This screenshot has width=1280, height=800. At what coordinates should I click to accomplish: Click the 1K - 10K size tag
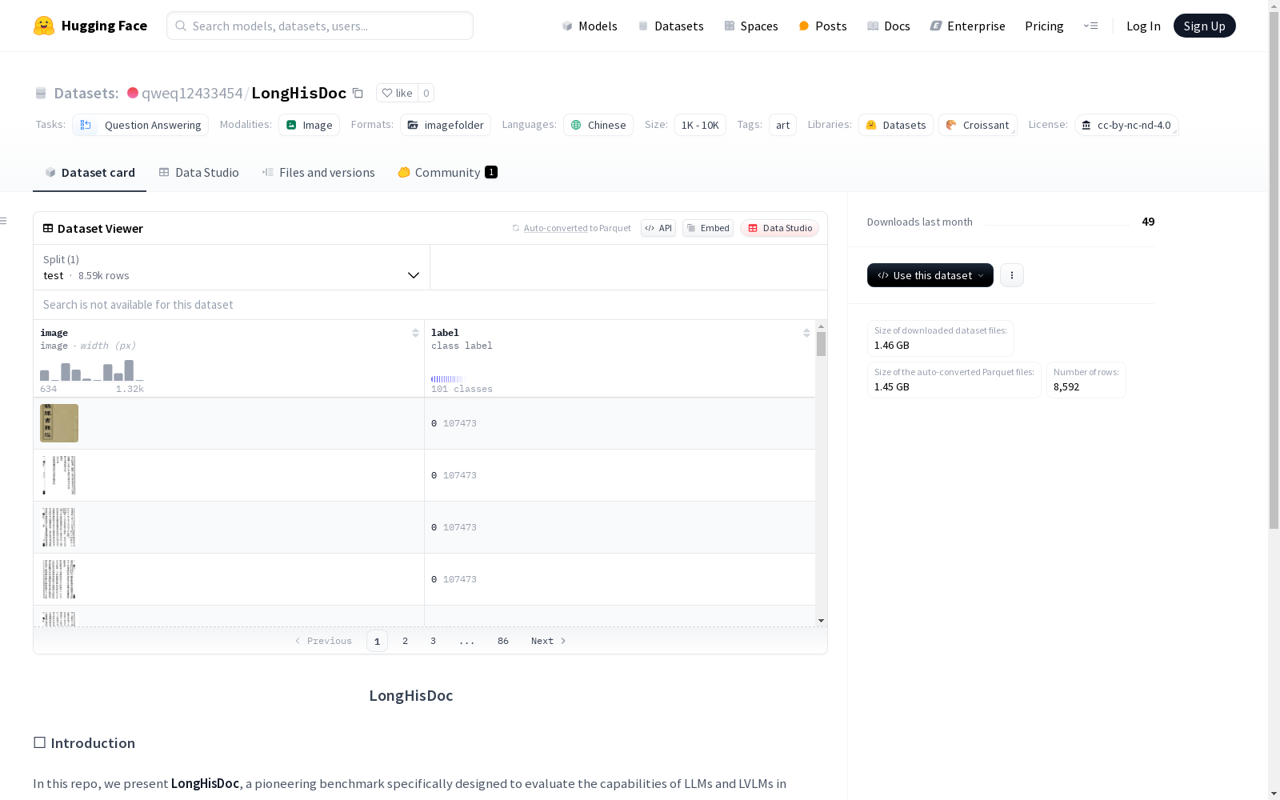click(700, 125)
